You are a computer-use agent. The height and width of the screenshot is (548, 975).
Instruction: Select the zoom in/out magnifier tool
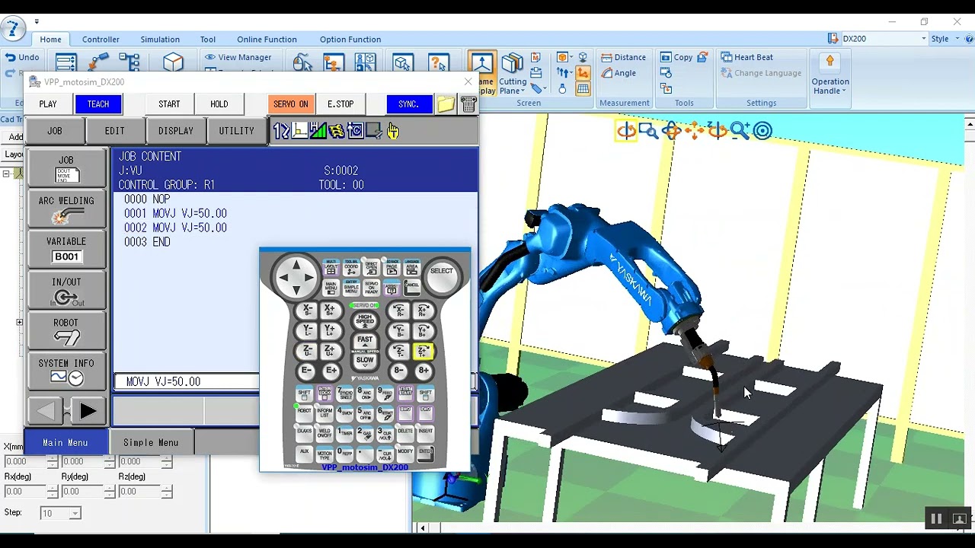[740, 131]
